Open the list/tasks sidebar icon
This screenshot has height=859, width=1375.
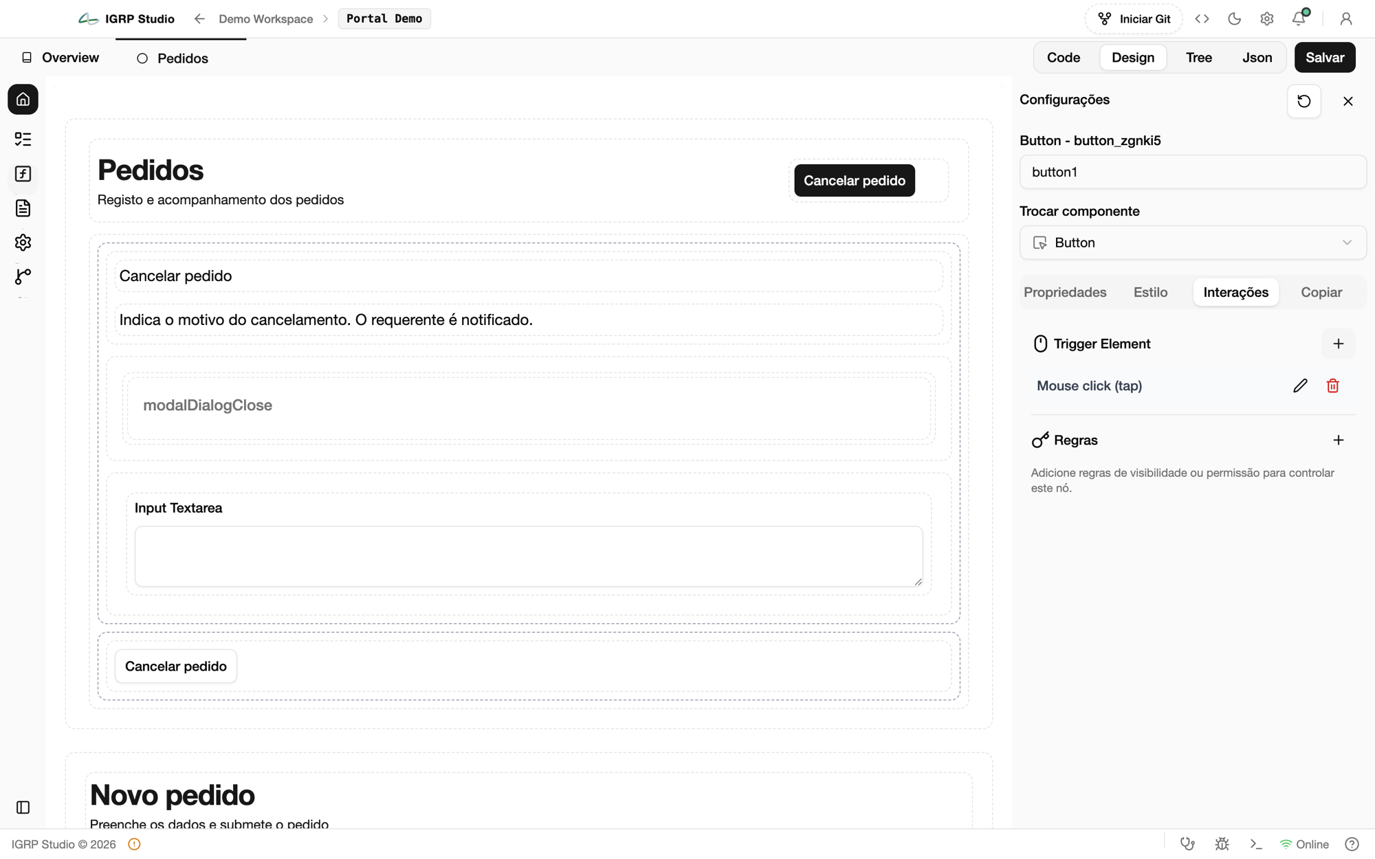point(23,140)
